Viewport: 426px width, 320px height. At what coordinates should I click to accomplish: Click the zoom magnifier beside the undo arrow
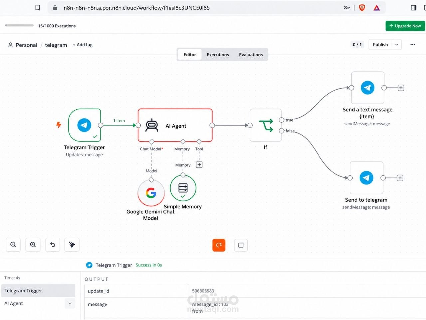pyautogui.click(x=33, y=245)
